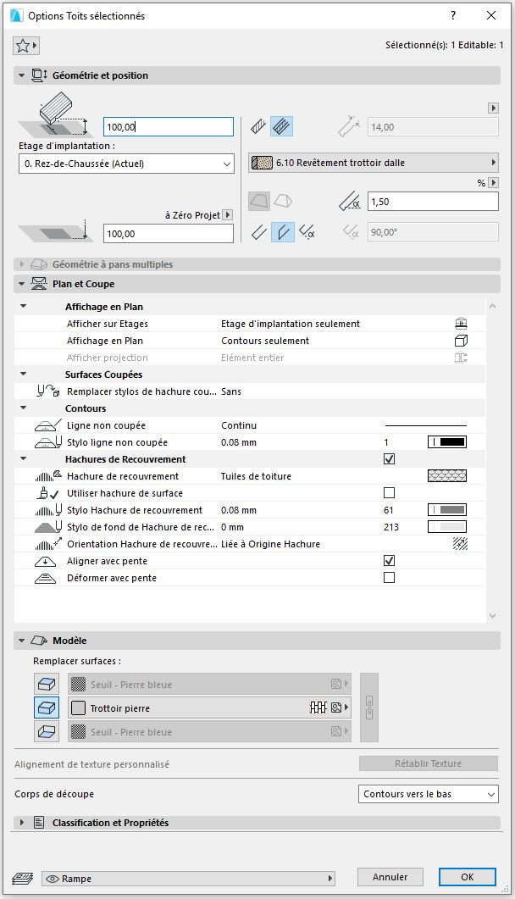Image resolution: width=515 pixels, height=899 pixels.
Task: Enable Utiliser hachure de surface checkbox
Action: (389, 493)
